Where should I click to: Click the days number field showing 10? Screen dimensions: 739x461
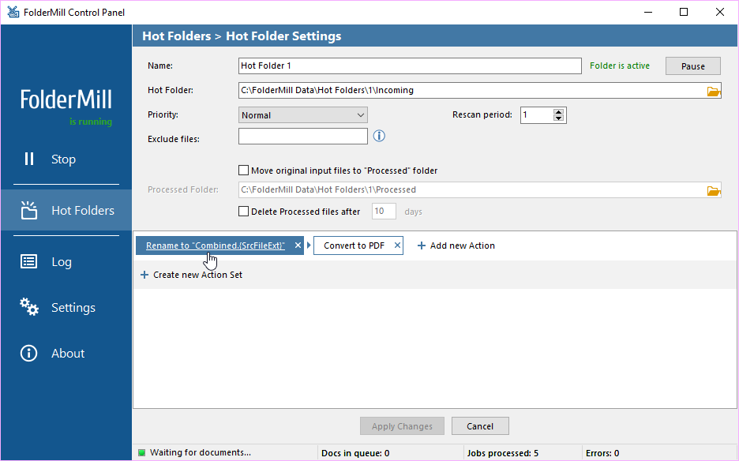(x=385, y=212)
